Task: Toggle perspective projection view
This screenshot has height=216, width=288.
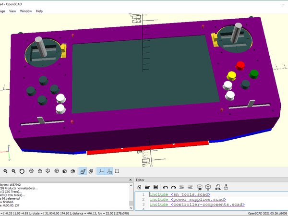Action: tap(83, 171)
